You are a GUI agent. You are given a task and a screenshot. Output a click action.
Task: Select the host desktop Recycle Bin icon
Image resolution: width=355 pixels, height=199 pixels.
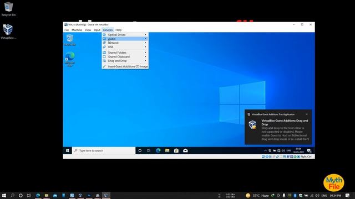pos(8,9)
